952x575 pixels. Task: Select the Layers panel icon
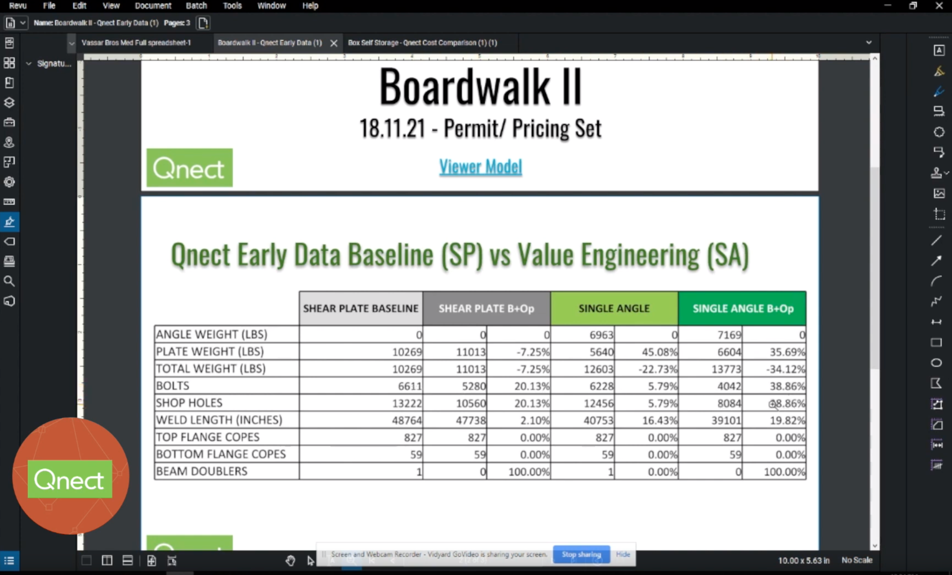[9, 103]
